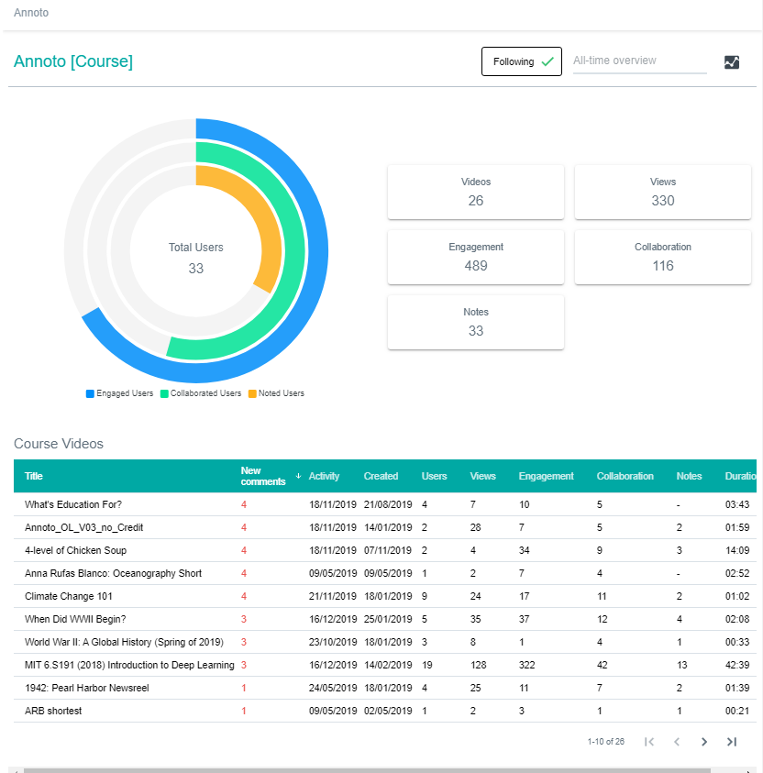Image resolution: width=763 pixels, height=773 pixels.
Task: Click created date 21/08/2019
Action: (x=388, y=504)
